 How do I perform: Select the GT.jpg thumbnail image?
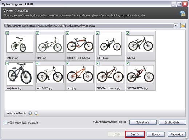pos(140,44)
